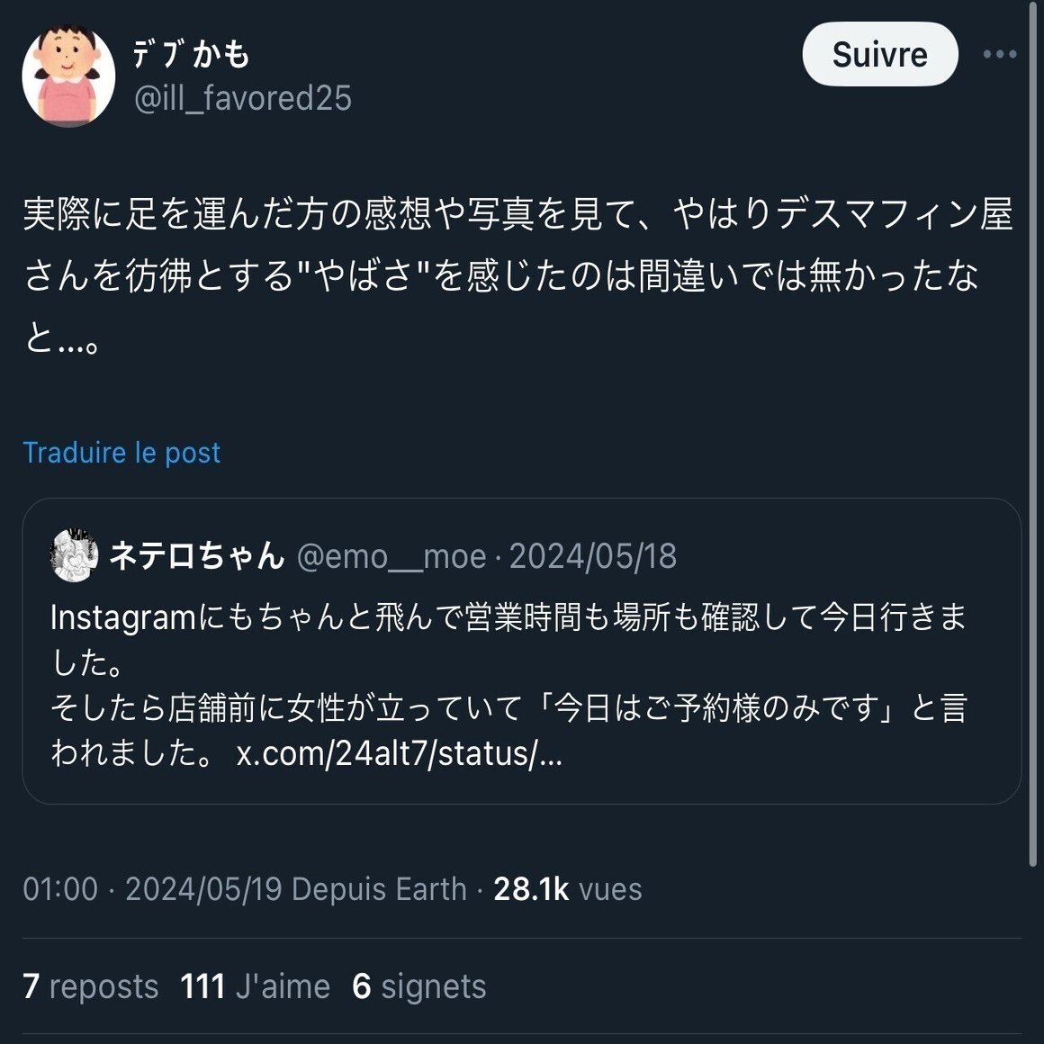Viewport: 1044px width, 1044px height.
Task: Open the x.com/24alt7/status link
Action: pos(400,753)
